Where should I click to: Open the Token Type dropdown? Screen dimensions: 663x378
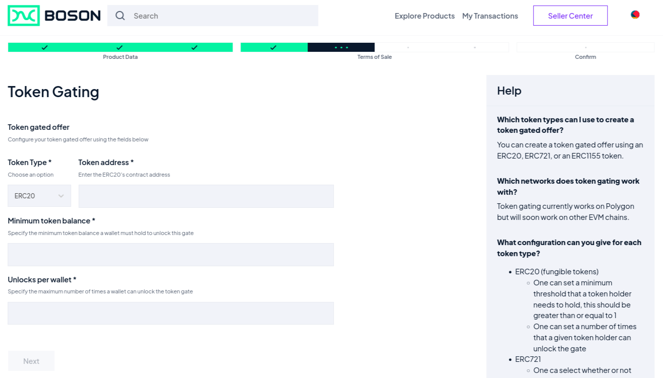(x=39, y=196)
